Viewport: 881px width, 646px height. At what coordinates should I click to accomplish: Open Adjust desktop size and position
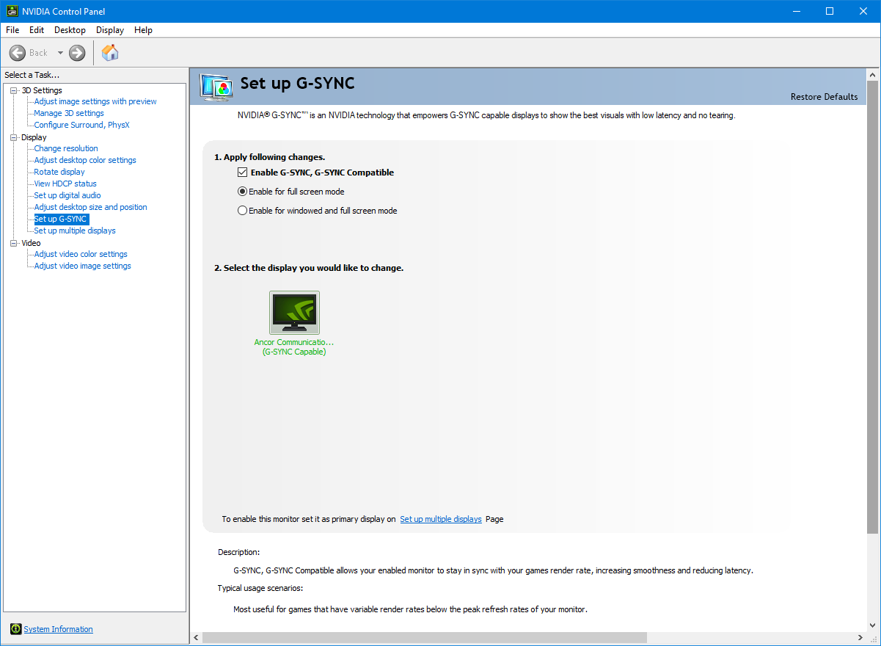(90, 207)
